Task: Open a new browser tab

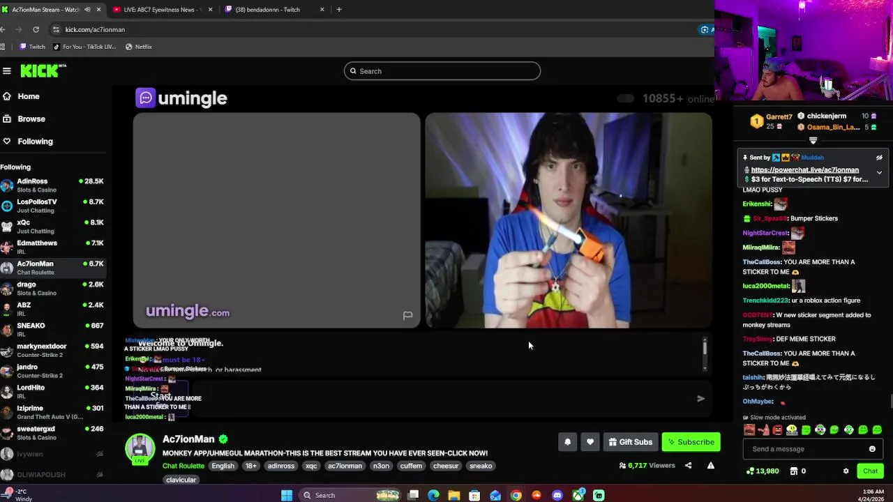Action: (x=339, y=9)
